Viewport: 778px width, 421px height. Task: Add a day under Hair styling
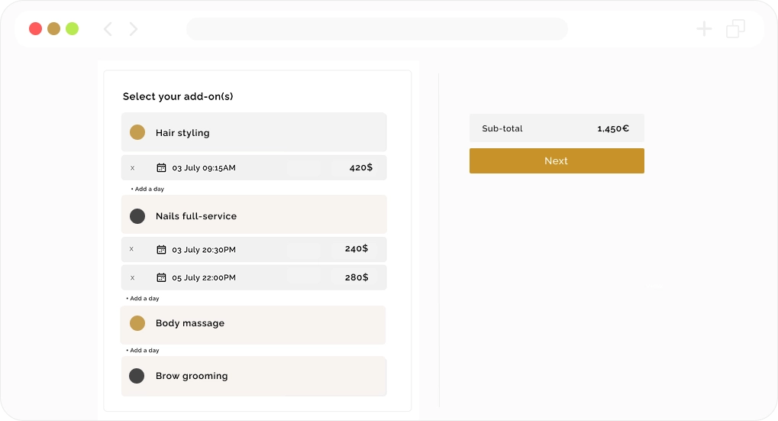click(147, 189)
